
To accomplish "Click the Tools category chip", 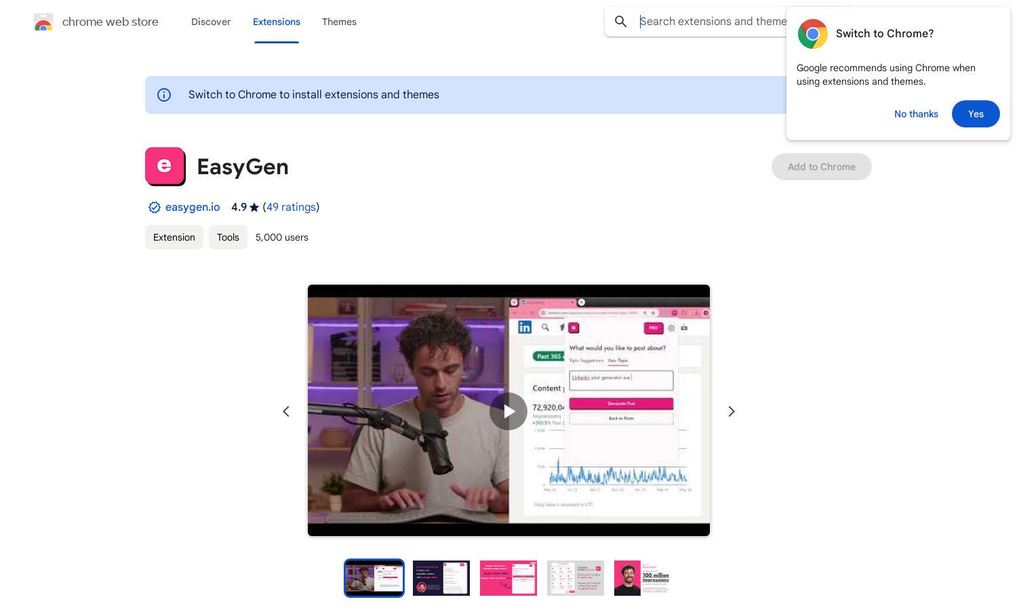I will (228, 237).
